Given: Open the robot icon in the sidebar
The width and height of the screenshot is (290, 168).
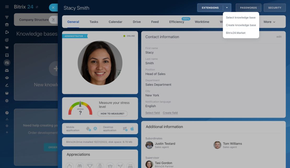Looking at the screenshot, I should (7, 70).
